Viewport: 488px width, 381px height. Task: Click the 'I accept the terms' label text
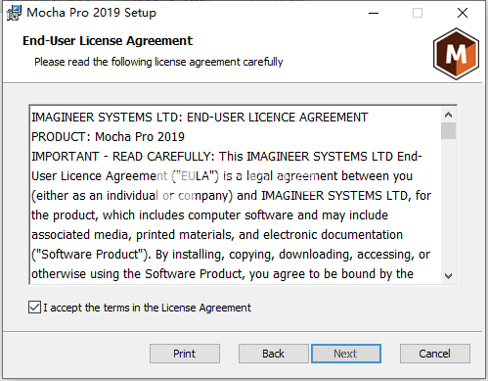click(147, 308)
